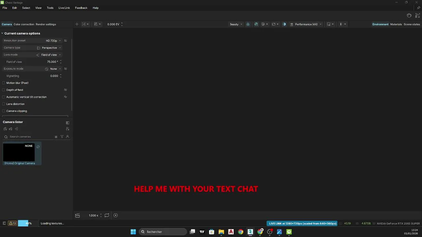This screenshot has width=422, height=237.
Task: Open the Performance (4X) quality dropdown
Action: pyautogui.click(x=306, y=24)
